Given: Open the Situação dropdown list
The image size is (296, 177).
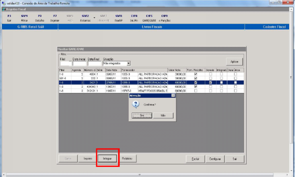Looking at the screenshot, I should point(129,64).
